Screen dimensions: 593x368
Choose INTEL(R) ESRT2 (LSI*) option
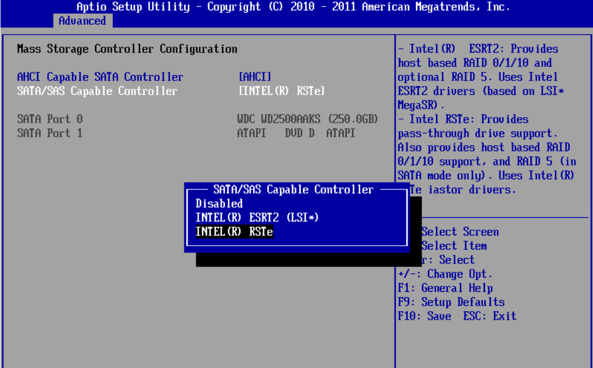pyautogui.click(x=257, y=218)
